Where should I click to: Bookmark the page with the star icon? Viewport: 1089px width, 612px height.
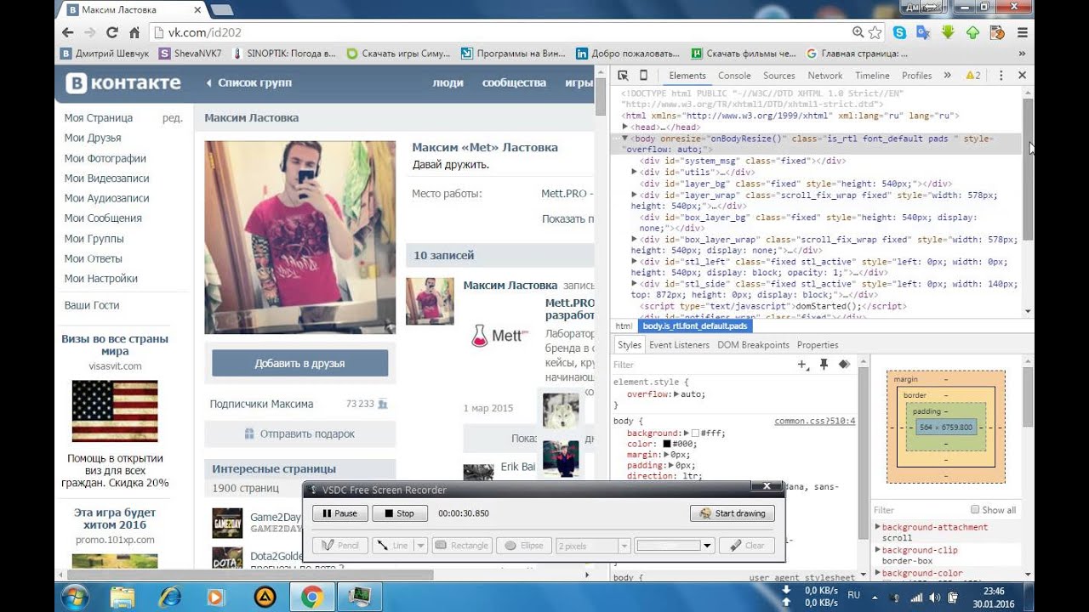[874, 32]
